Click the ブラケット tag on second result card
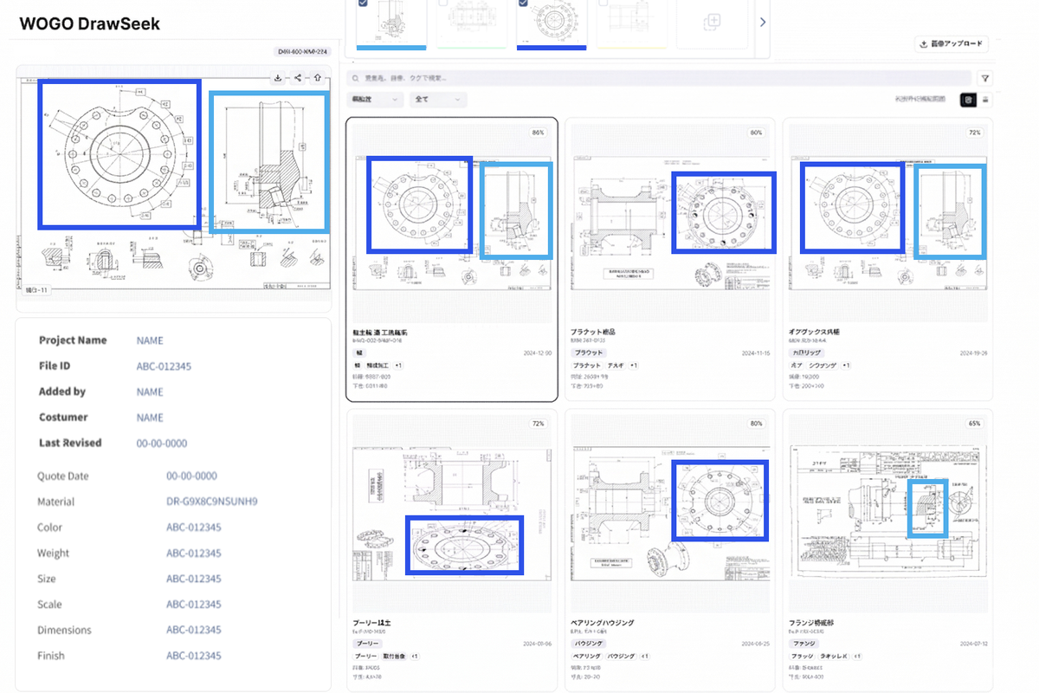The height and width of the screenshot is (693, 1039). 587,353
